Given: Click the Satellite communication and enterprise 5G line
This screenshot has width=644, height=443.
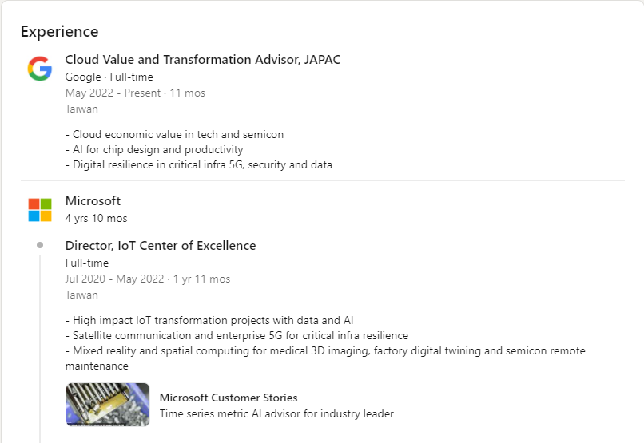Looking at the screenshot, I should click(237, 335).
